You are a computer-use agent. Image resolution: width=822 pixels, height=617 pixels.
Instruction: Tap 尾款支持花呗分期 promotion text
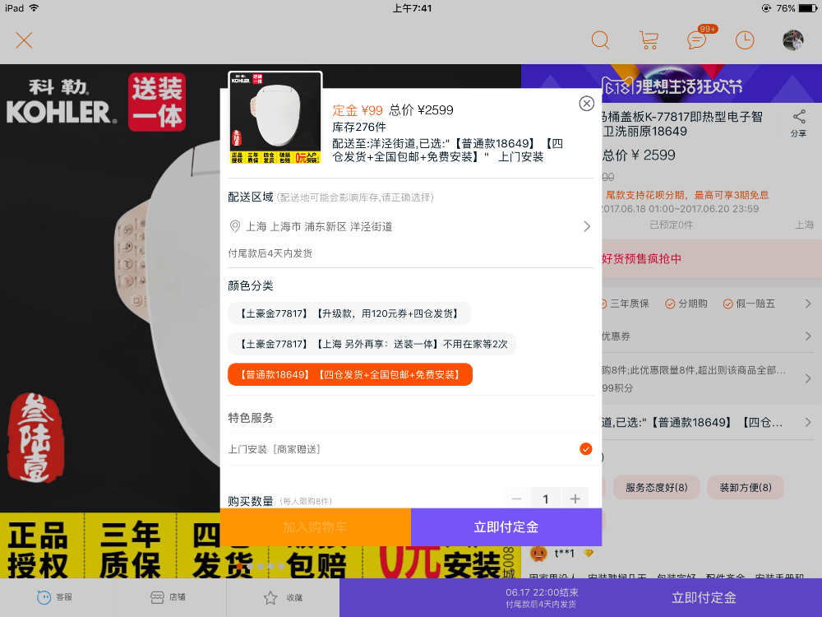(x=687, y=195)
